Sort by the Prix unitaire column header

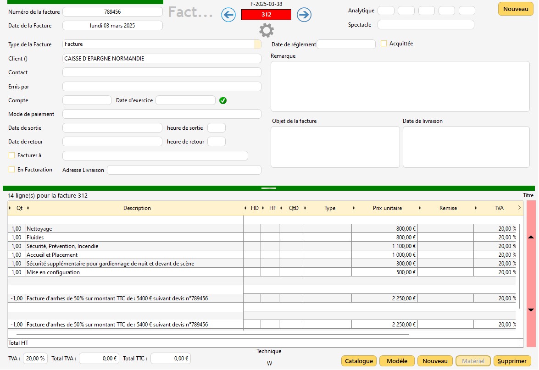(x=387, y=208)
